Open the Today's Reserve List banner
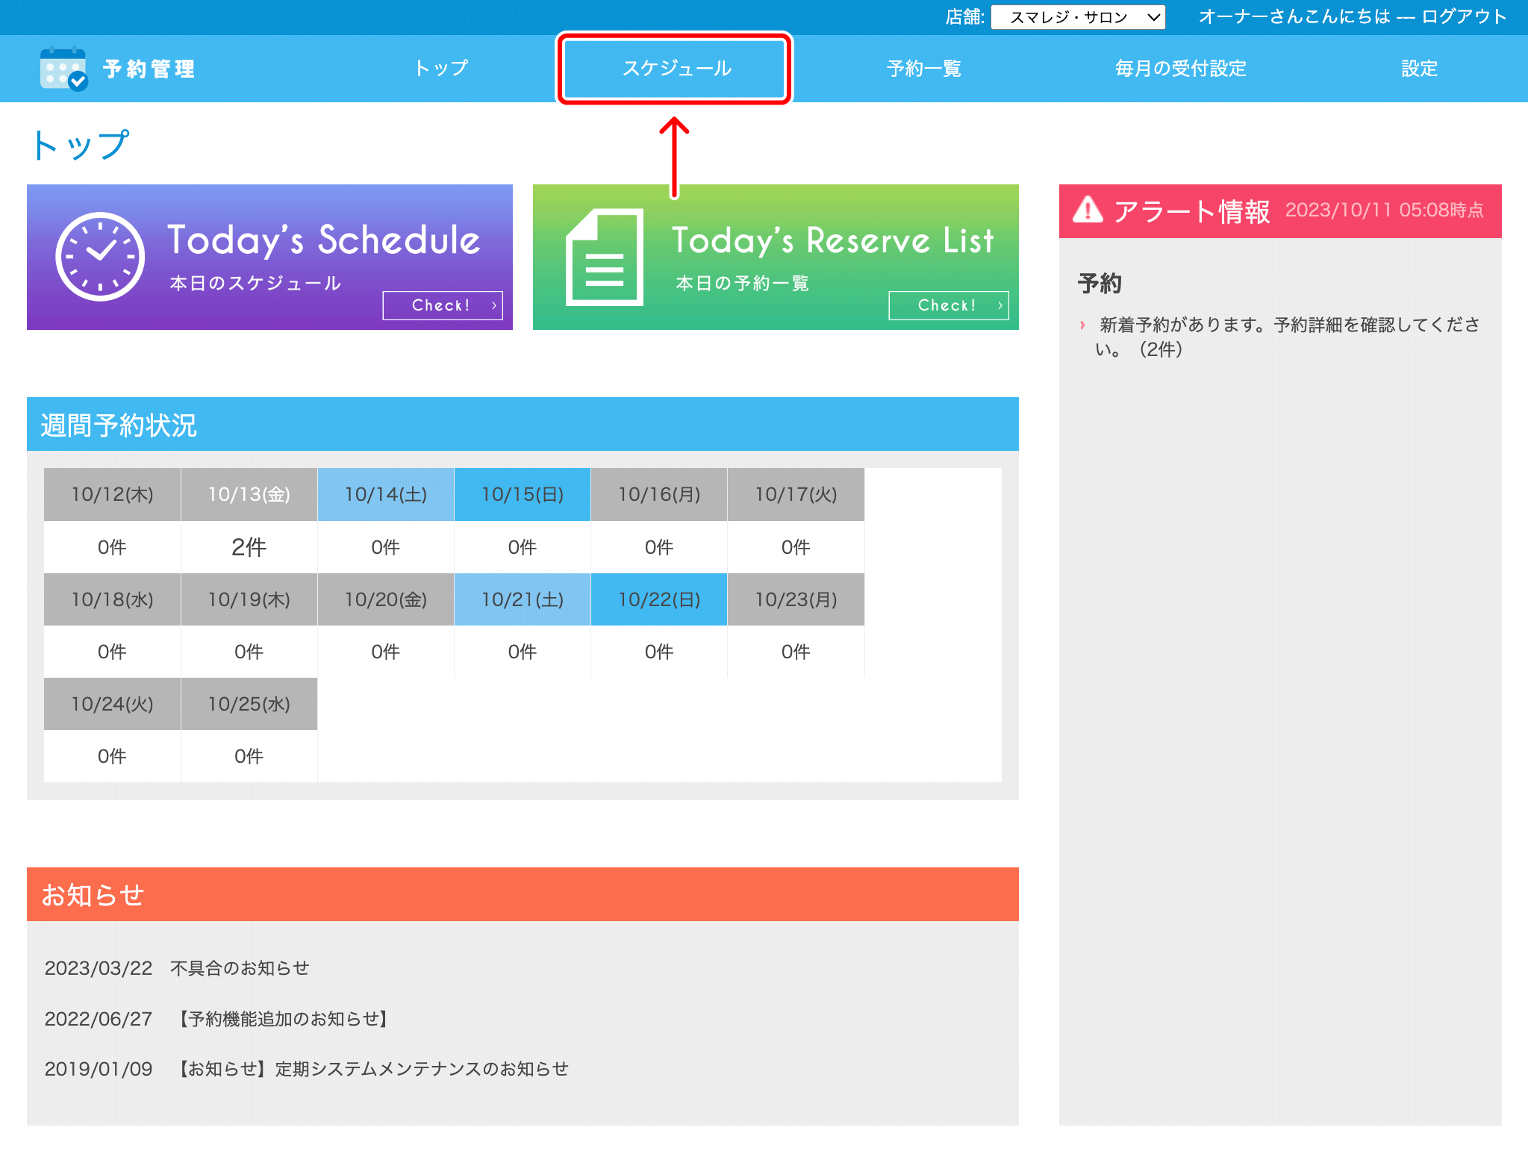The width and height of the screenshot is (1528, 1157). (x=776, y=257)
